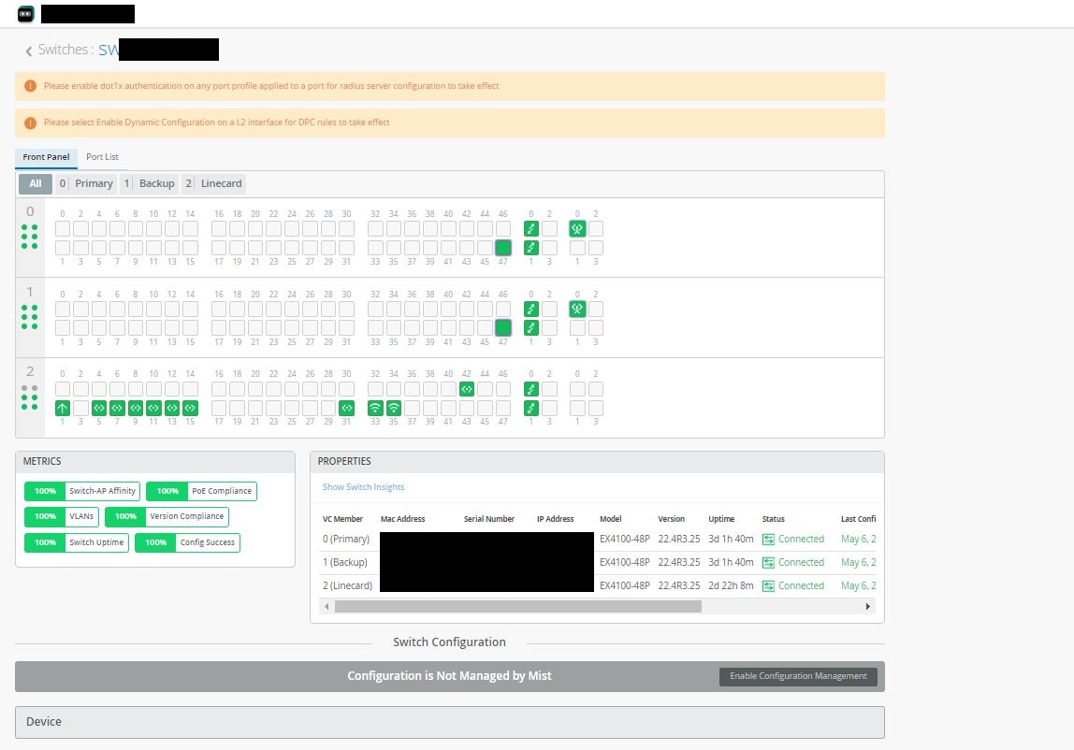The height and width of the screenshot is (750, 1074).
Task: Open the Show Switch Insights link
Action: tap(363, 487)
